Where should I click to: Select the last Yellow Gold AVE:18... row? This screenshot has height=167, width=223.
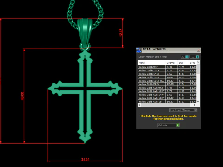167,102
